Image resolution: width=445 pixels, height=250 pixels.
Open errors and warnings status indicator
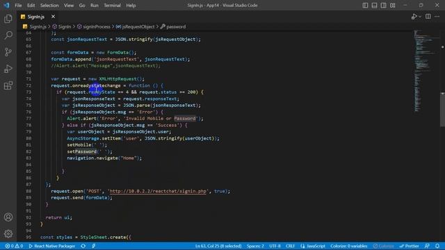tap(14, 246)
